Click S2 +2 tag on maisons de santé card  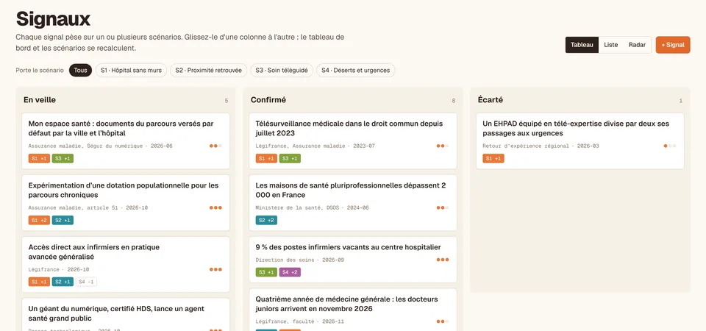[266, 220]
